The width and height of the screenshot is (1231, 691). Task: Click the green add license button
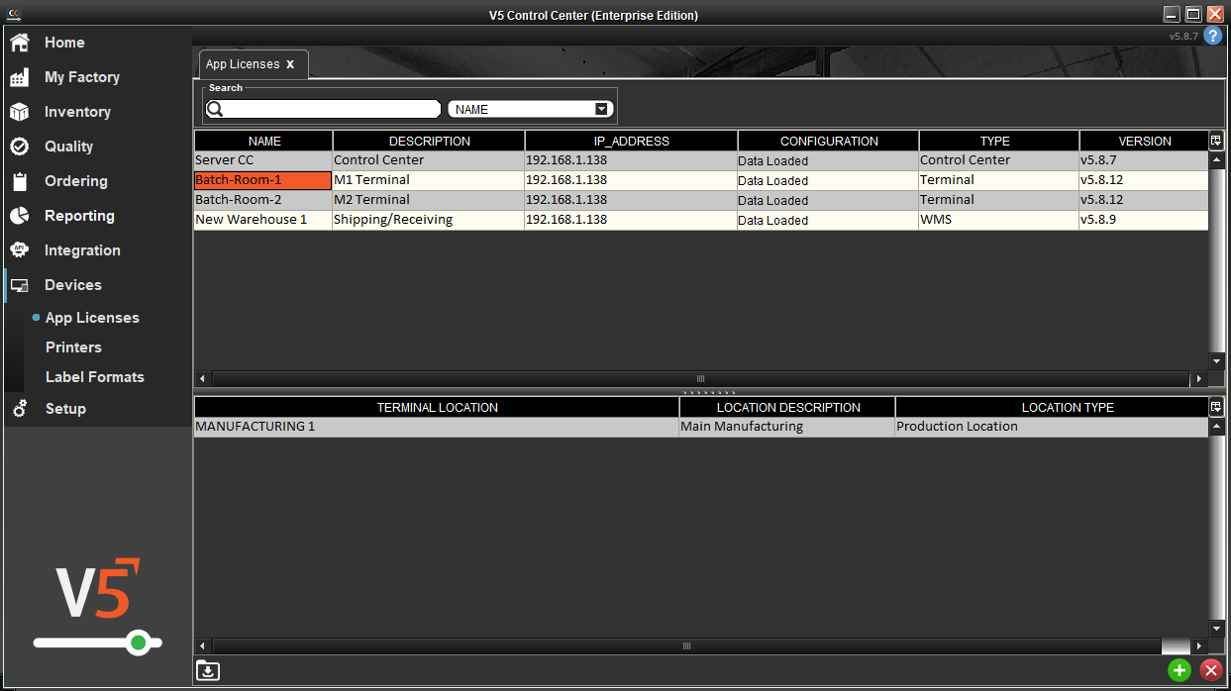pos(1179,670)
